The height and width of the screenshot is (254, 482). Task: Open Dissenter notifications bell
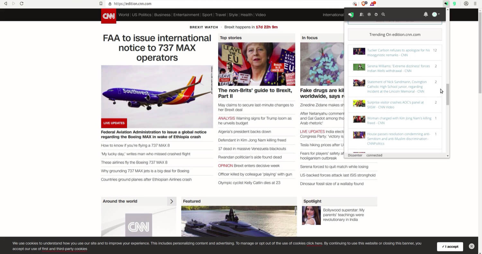point(426,14)
